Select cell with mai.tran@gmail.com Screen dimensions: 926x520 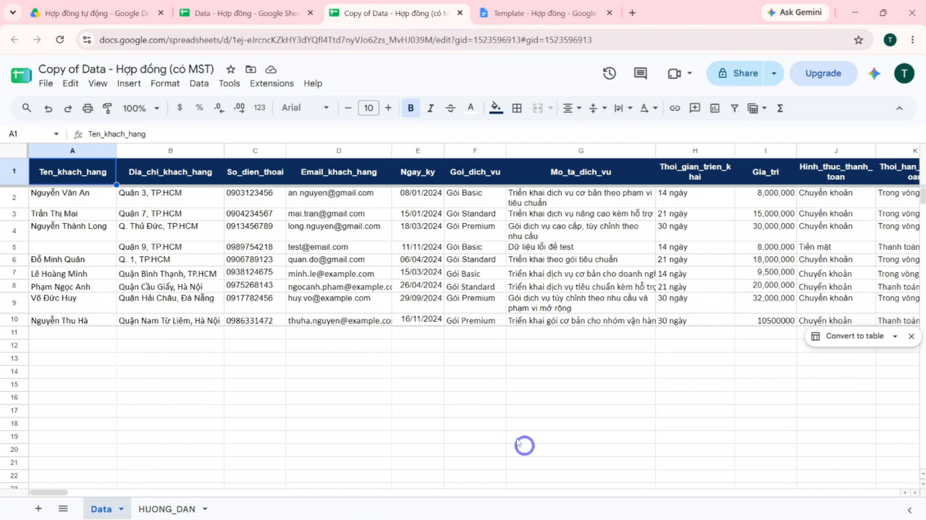click(339, 214)
